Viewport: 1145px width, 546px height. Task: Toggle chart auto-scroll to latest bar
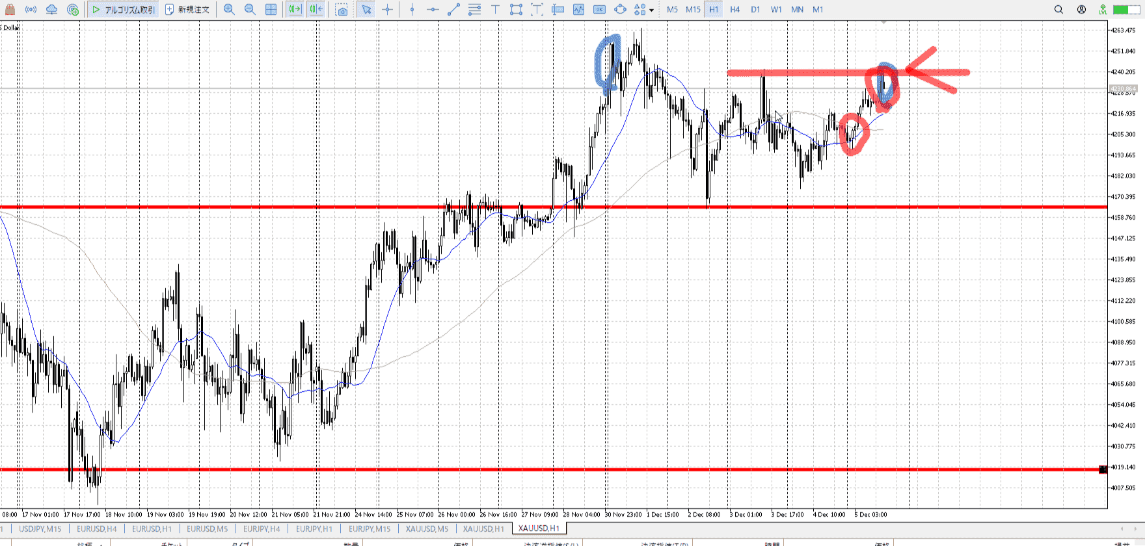point(295,10)
